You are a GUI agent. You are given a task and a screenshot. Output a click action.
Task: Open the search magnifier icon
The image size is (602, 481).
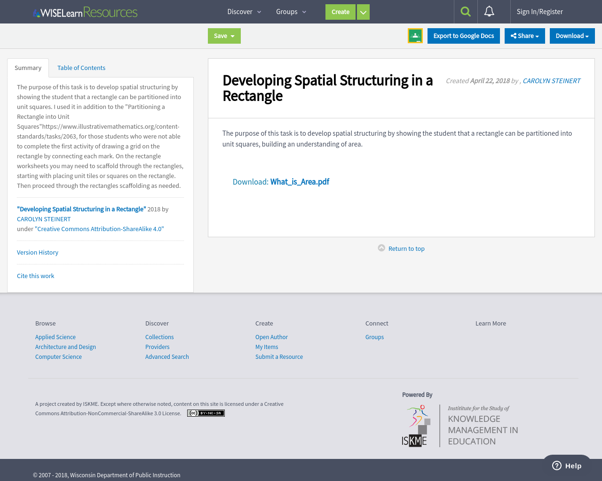click(465, 11)
